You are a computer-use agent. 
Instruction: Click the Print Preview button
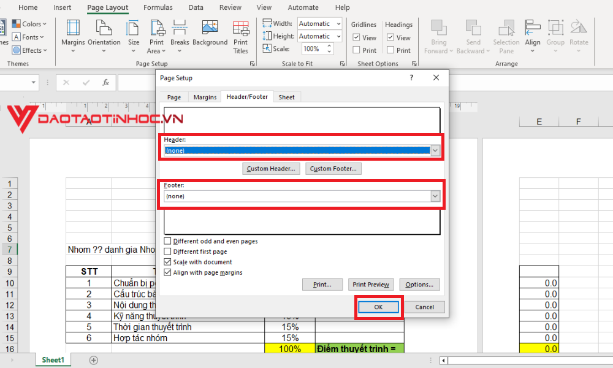[x=371, y=285]
